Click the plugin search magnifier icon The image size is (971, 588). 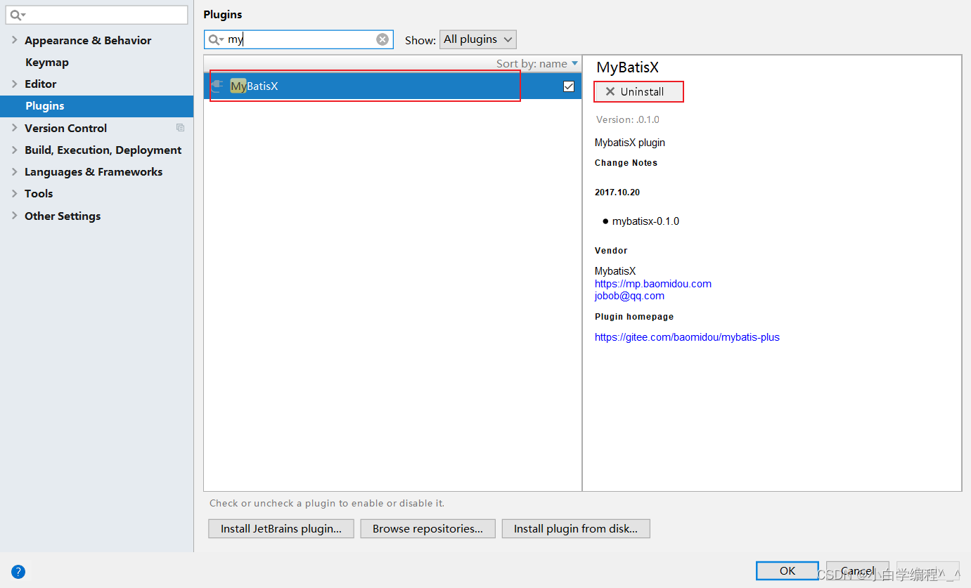pos(215,39)
